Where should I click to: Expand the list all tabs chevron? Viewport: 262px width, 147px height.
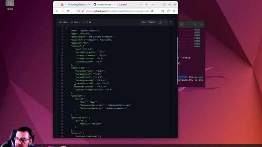click(x=153, y=4)
